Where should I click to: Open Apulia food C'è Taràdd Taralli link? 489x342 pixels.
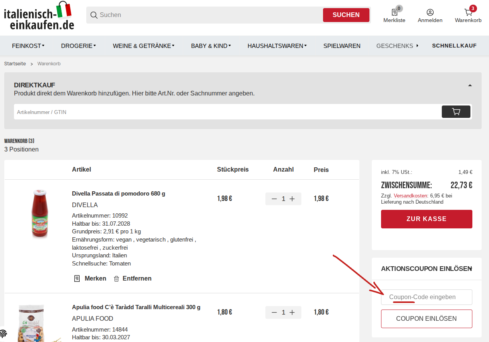136,307
